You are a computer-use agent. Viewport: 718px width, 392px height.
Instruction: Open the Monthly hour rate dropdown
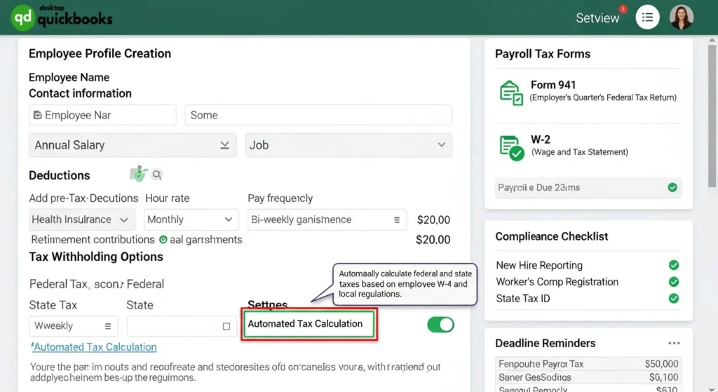[191, 219]
